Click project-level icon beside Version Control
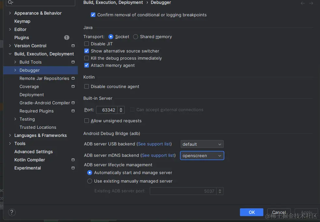 click(73, 46)
